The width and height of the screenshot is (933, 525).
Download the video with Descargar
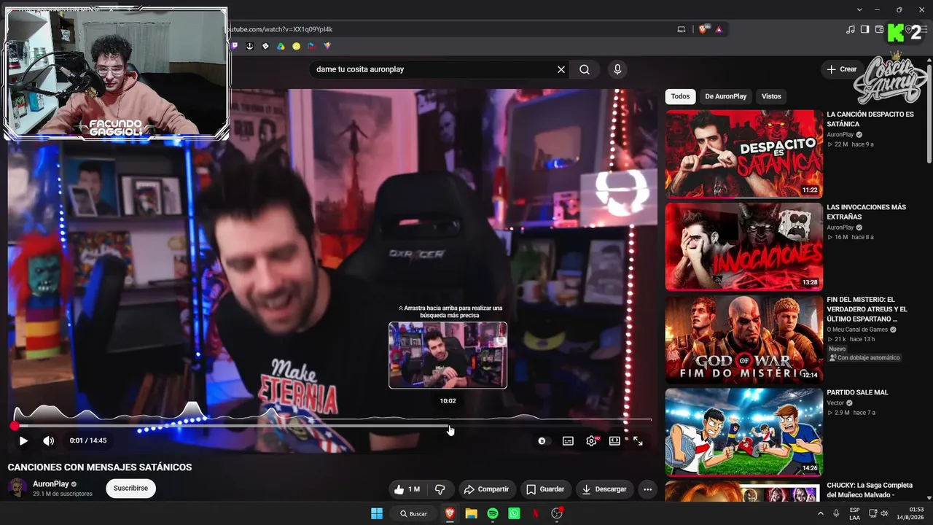[x=604, y=489]
